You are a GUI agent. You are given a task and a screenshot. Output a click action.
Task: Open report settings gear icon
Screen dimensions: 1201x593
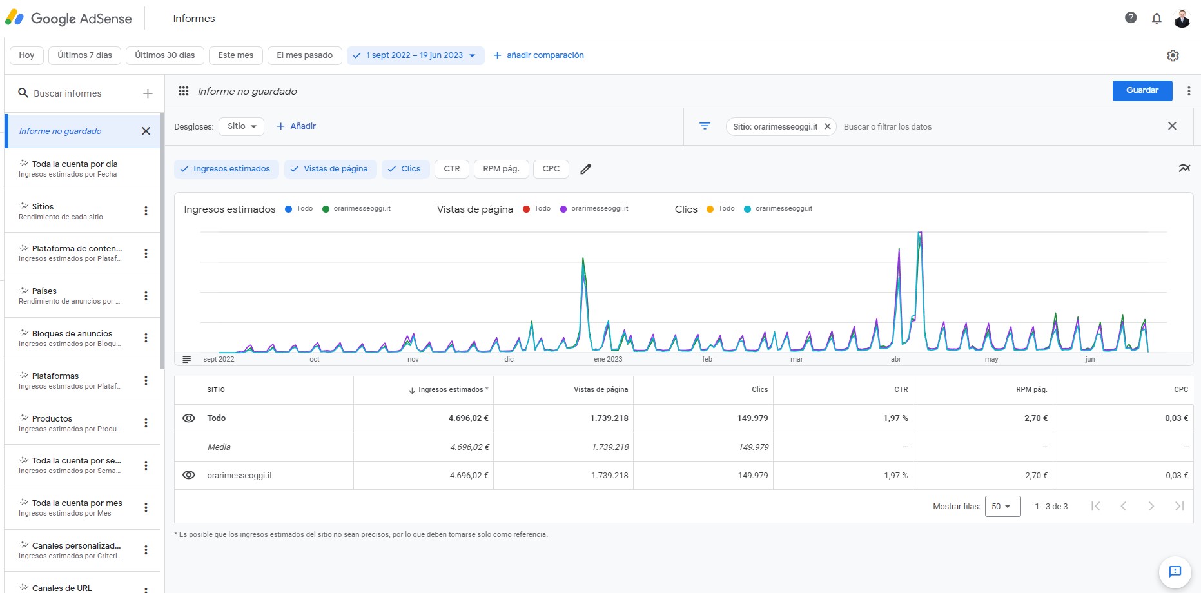tap(1173, 55)
